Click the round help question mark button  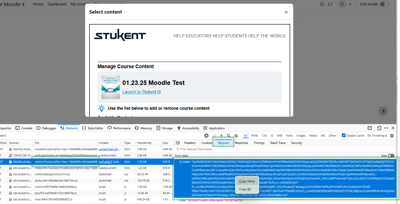coord(383,112)
